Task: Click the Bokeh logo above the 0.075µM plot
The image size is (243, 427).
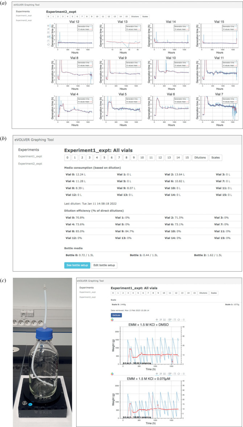Action: click(113, 374)
